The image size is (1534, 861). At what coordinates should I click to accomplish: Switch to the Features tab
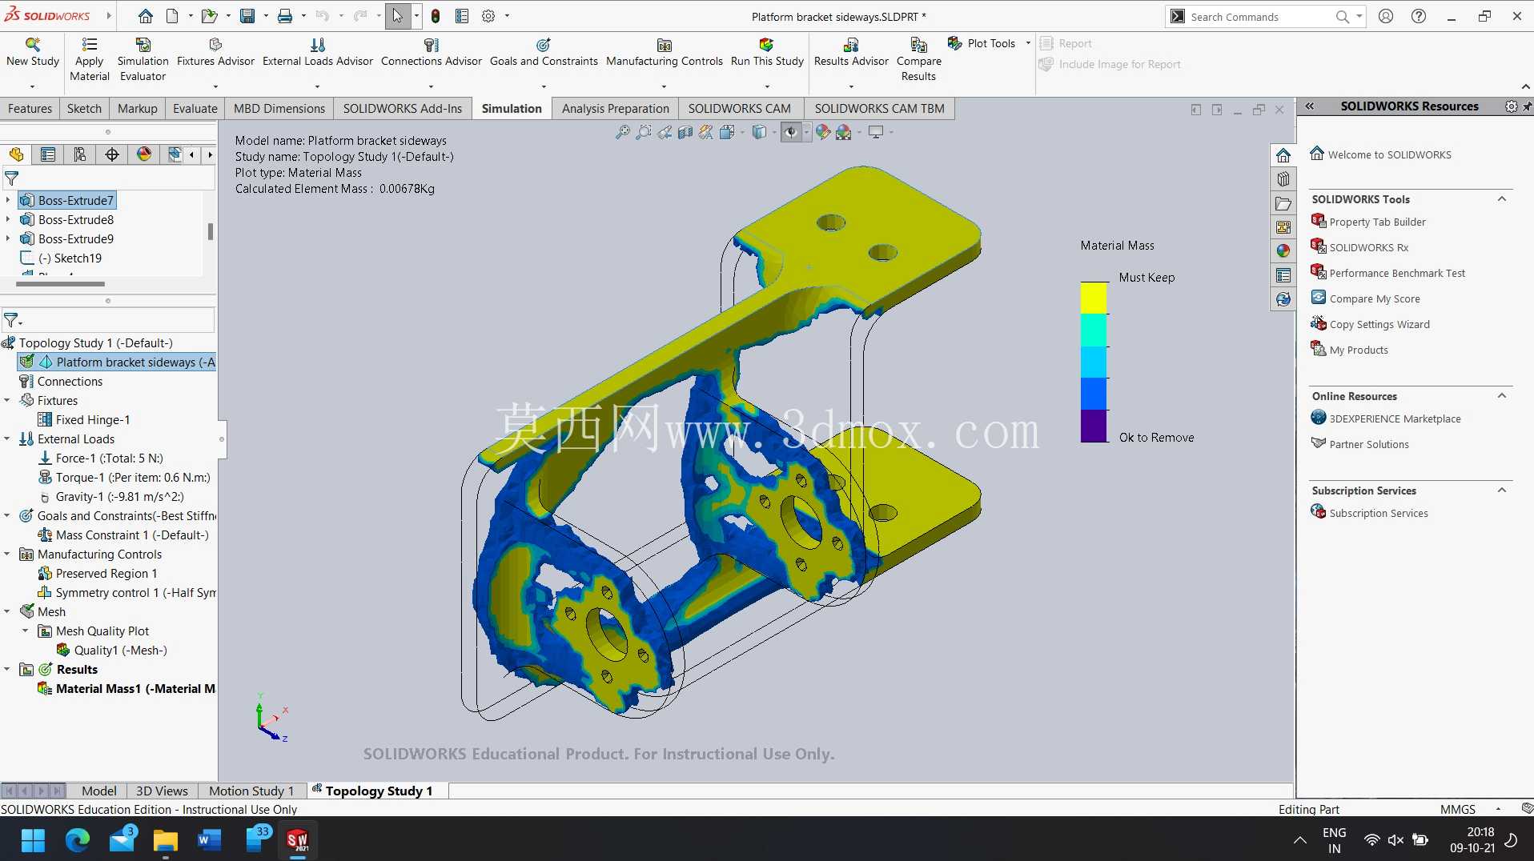[30, 109]
